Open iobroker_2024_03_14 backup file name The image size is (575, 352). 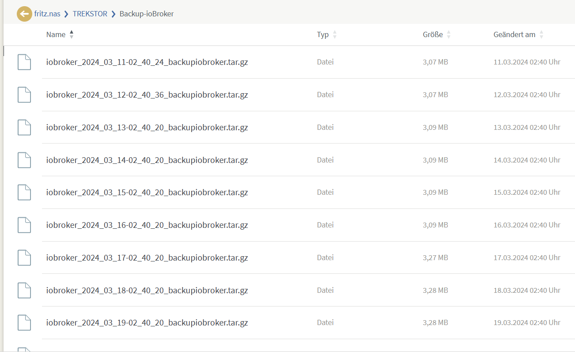tap(147, 160)
